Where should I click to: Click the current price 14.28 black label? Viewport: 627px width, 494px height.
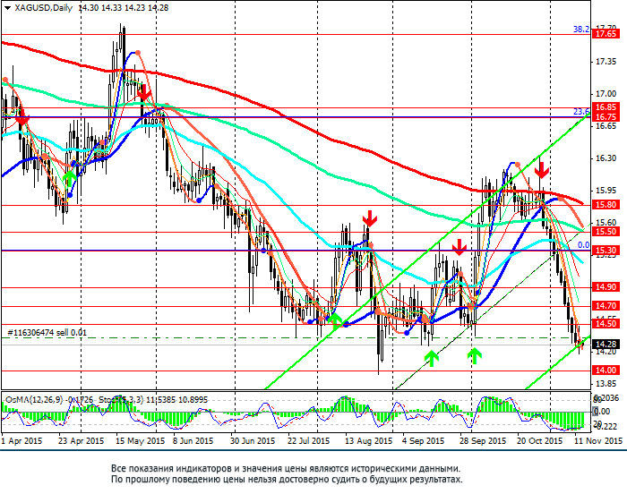click(x=606, y=345)
